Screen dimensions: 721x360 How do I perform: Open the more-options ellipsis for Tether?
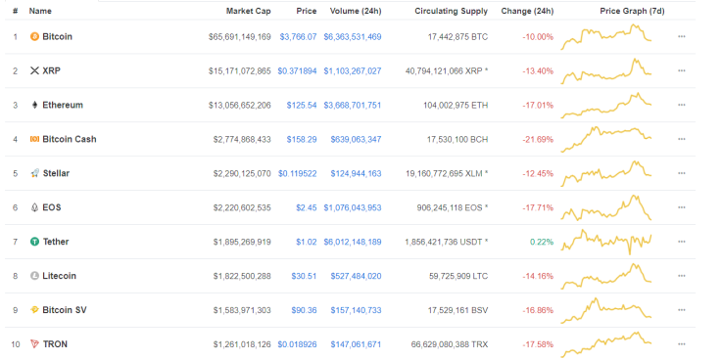coord(682,242)
